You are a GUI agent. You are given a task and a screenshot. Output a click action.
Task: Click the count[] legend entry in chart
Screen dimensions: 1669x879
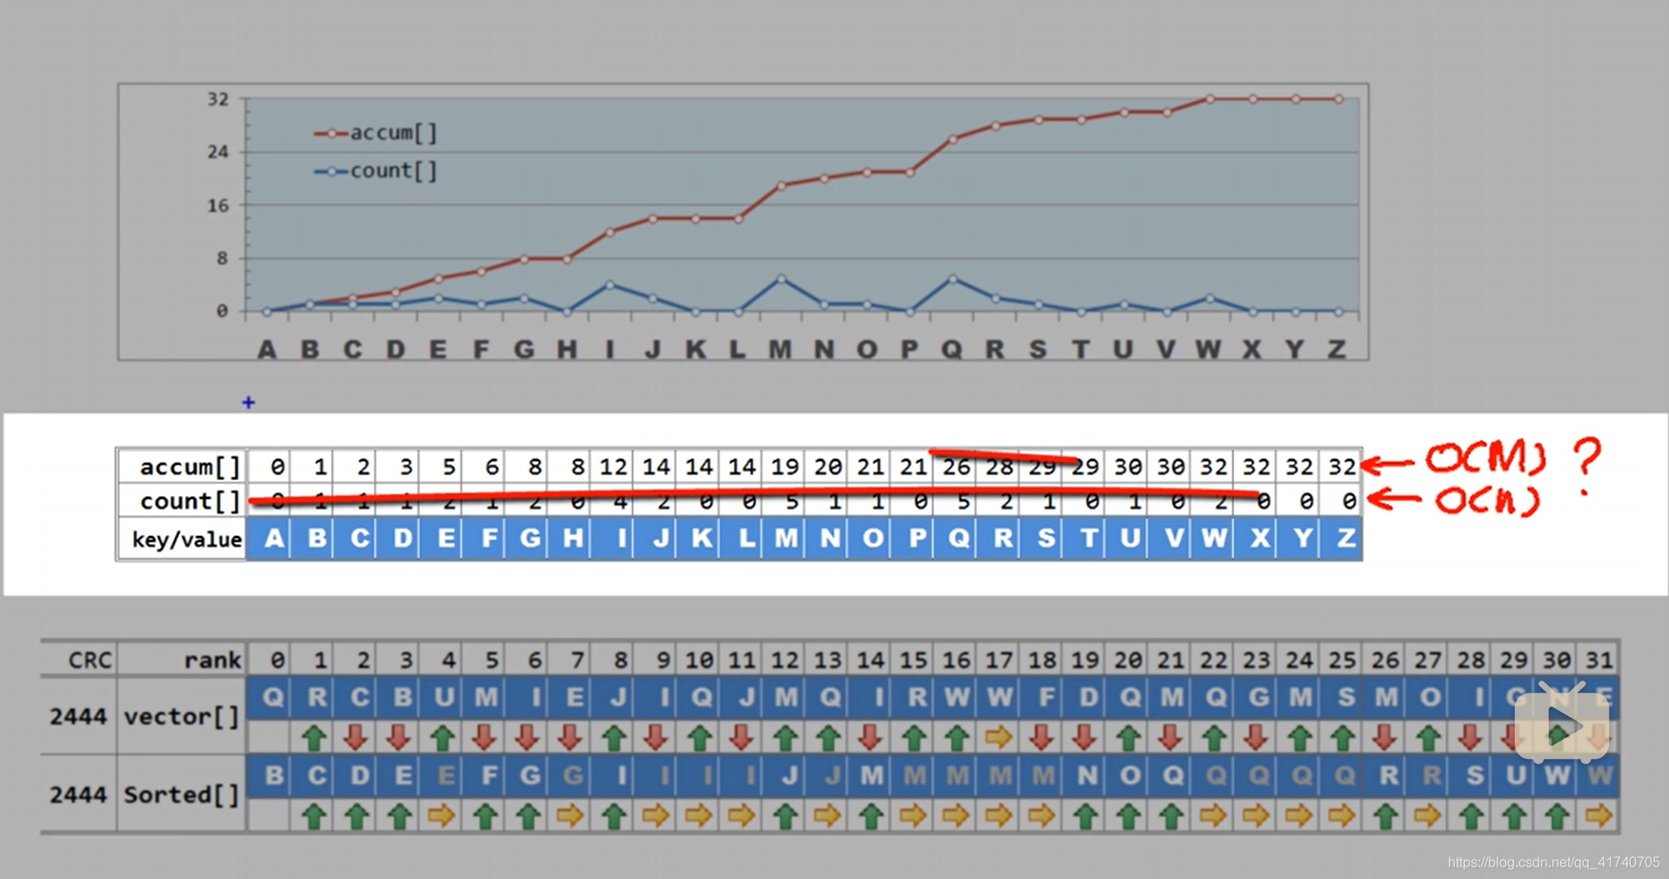[375, 171]
